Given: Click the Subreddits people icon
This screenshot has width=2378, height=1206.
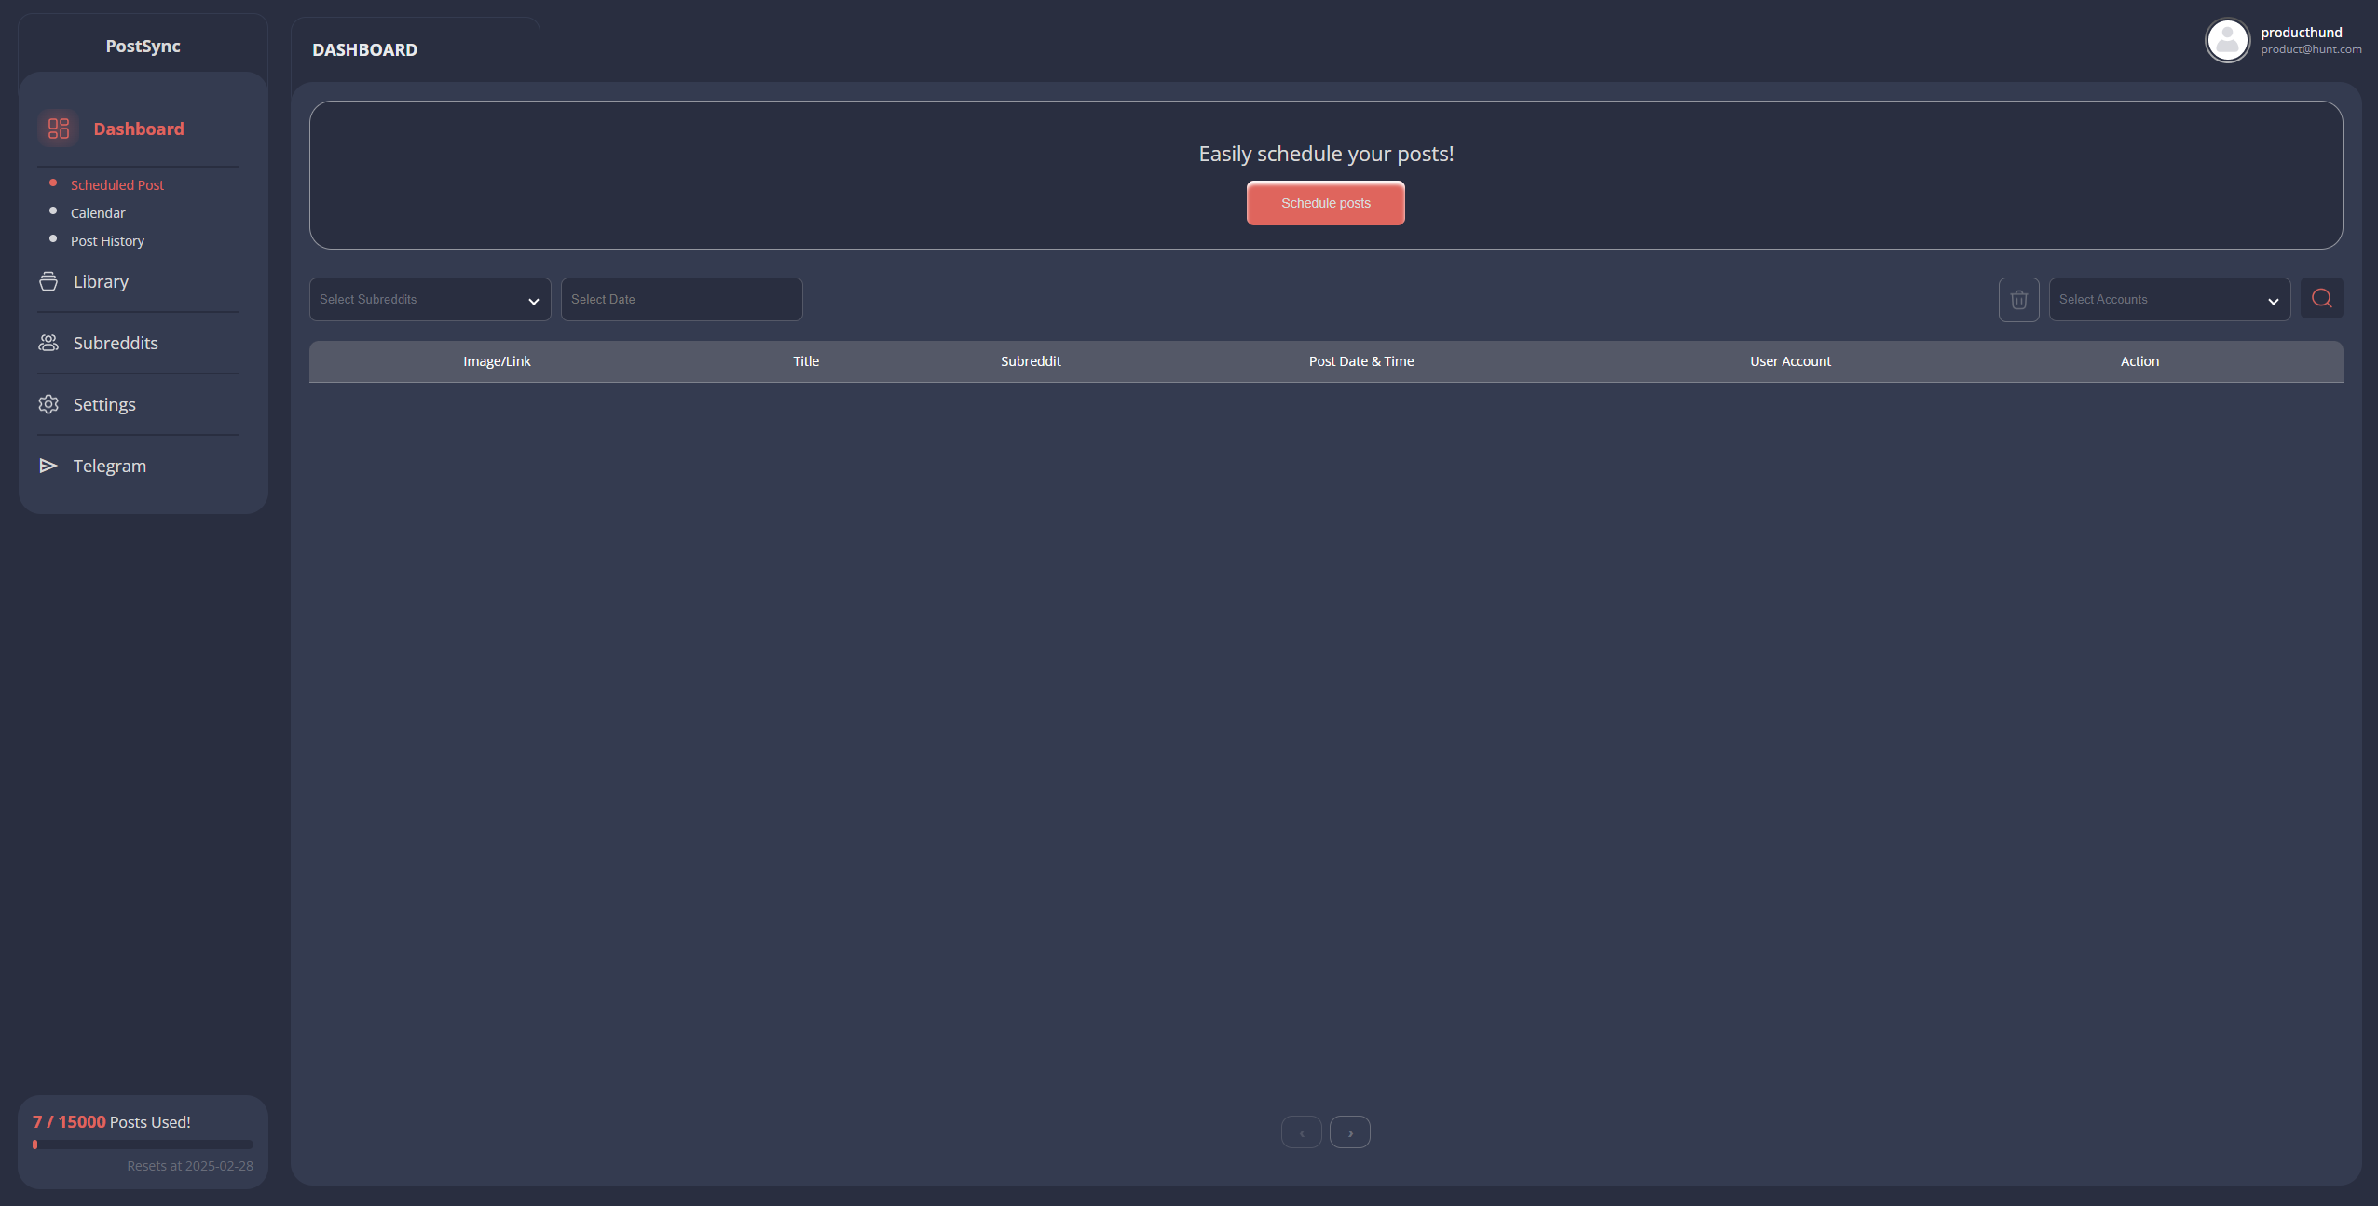Looking at the screenshot, I should (48, 343).
